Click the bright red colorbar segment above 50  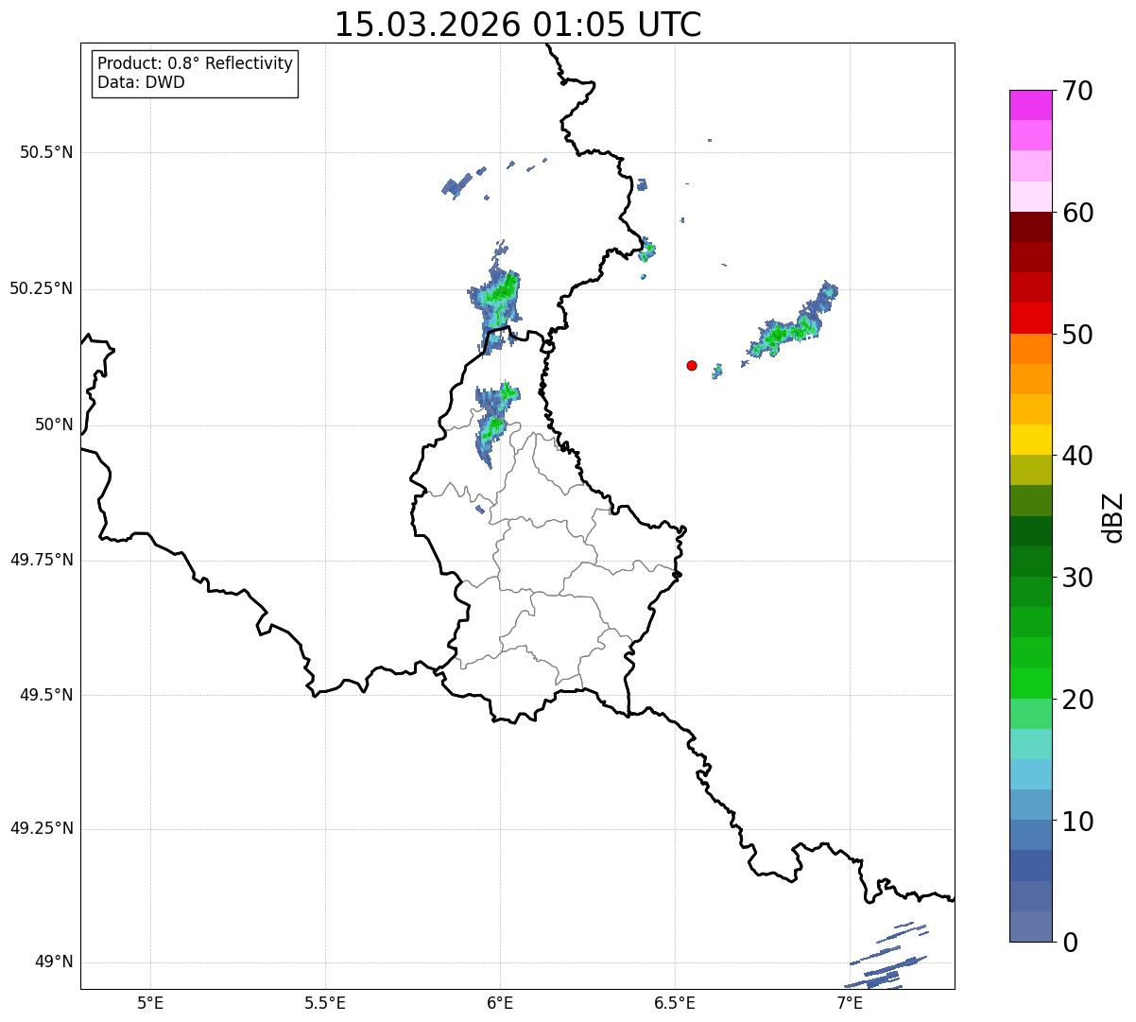(1030, 319)
